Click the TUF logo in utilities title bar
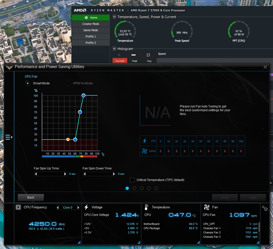Viewport: 273px width, 249px height. (x=9, y=67)
